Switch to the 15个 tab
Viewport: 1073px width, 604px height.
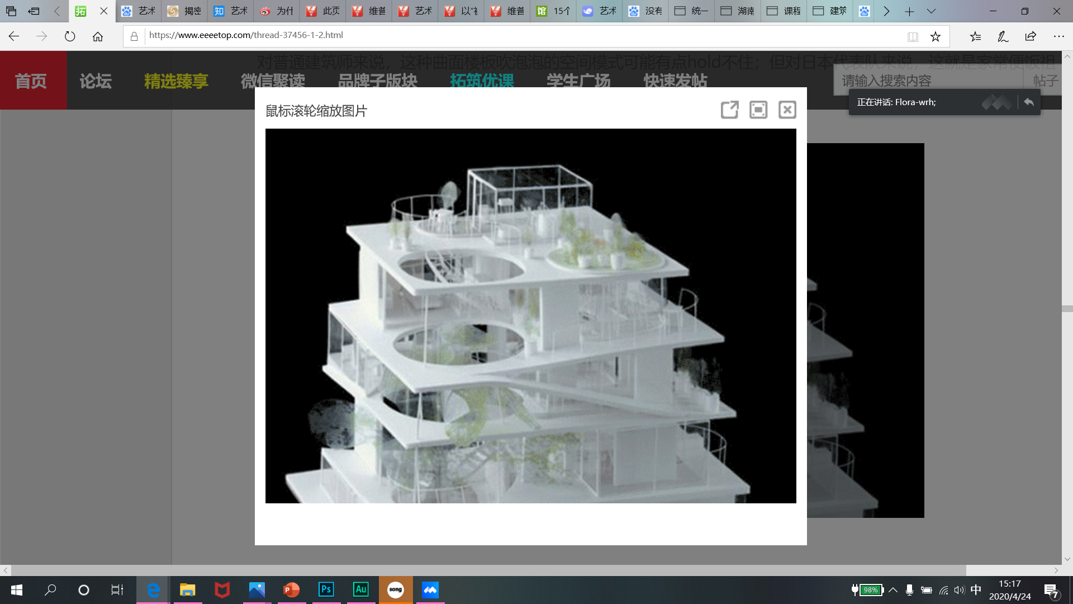click(553, 11)
